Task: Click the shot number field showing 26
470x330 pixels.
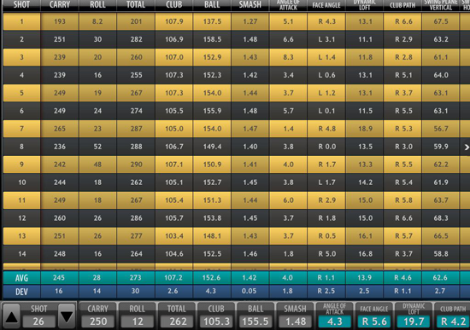Action: point(38,321)
